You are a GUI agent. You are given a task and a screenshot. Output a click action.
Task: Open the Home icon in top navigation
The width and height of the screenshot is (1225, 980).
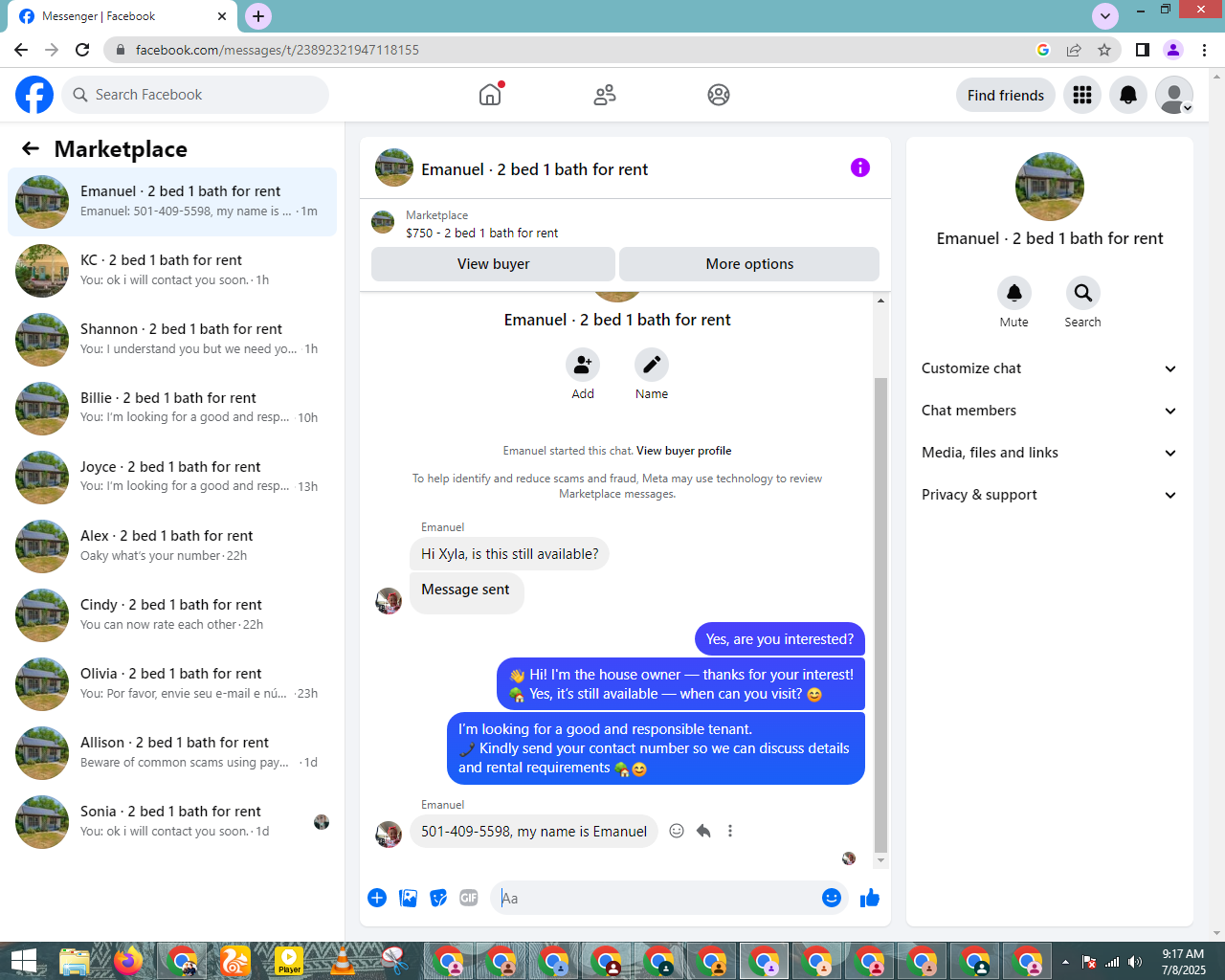point(490,95)
